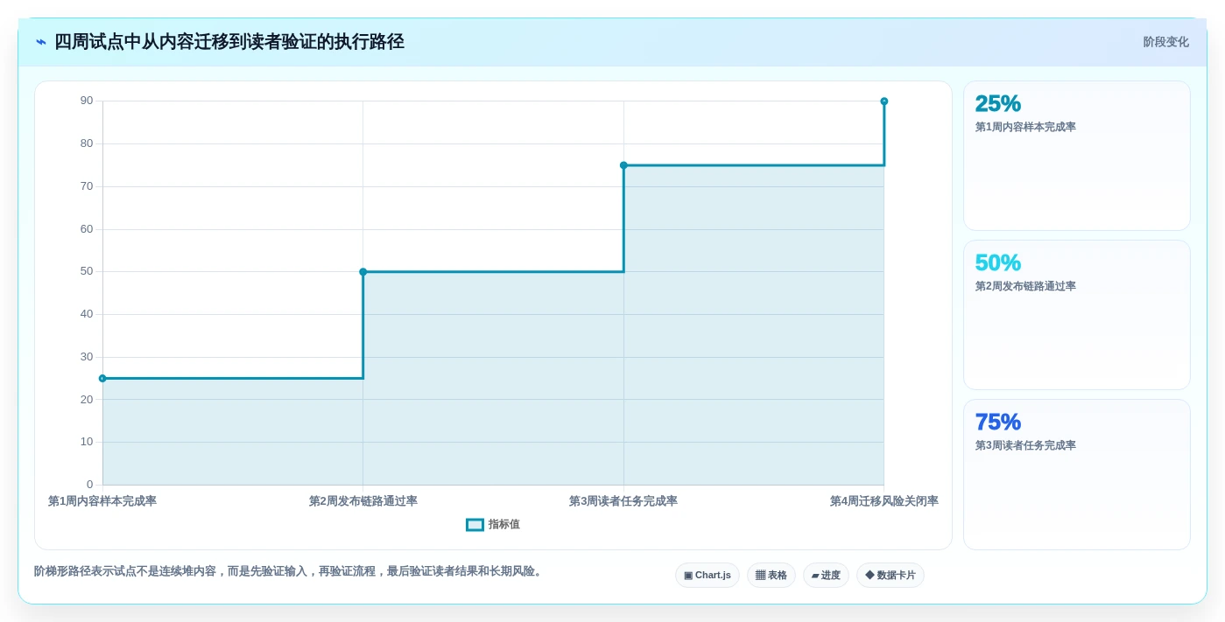Click x-axis label 第3周读者任务完成率
Image resolution: width=1225 pixels, height=622 pixels.
[x=623, y=501]
